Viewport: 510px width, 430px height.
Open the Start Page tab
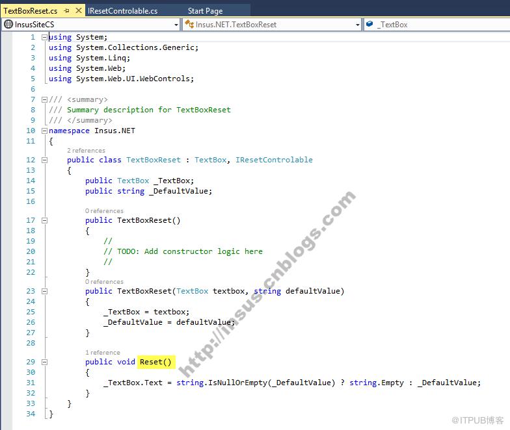206,10
